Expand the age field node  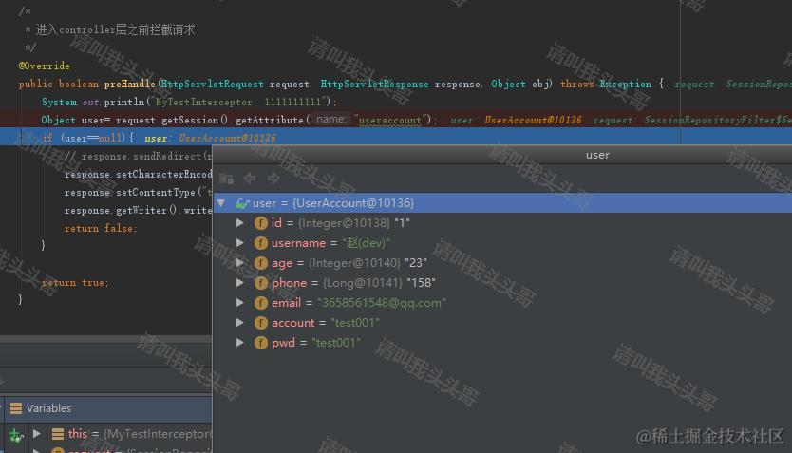point(240,263)
